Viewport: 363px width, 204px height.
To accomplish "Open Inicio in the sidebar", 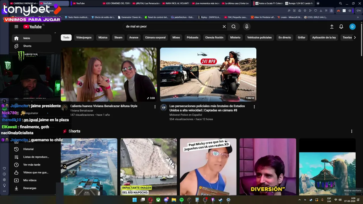I will coord(32,38).
